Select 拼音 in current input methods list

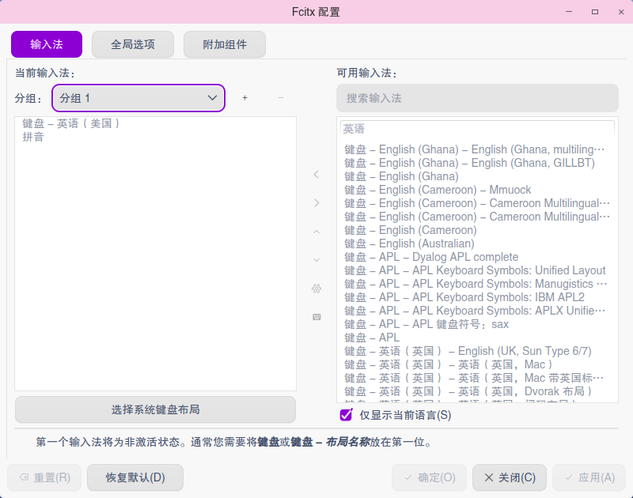[x=34, y=136]
